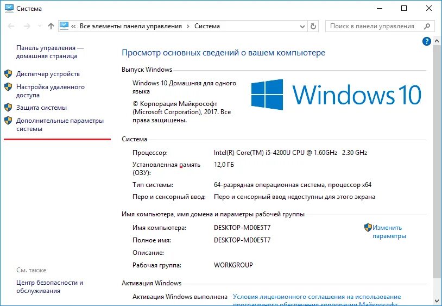Click the scrollbar down arrow

click(x=437, y=300)
